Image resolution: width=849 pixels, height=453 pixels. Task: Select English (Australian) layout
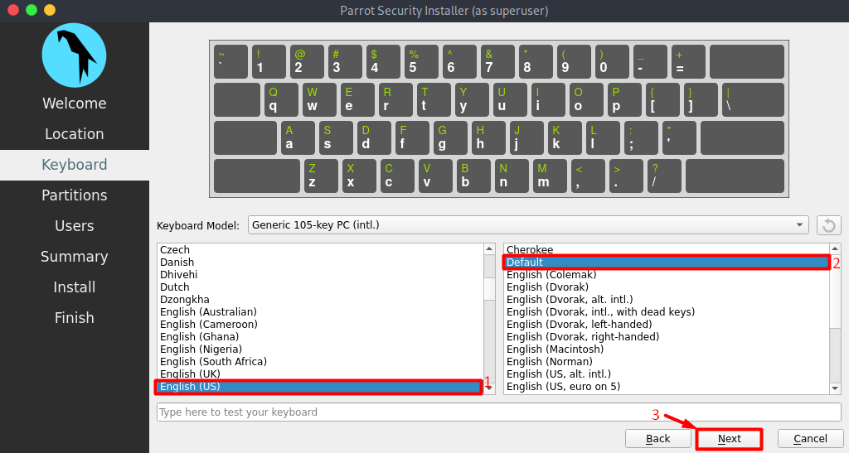[321, 312]
